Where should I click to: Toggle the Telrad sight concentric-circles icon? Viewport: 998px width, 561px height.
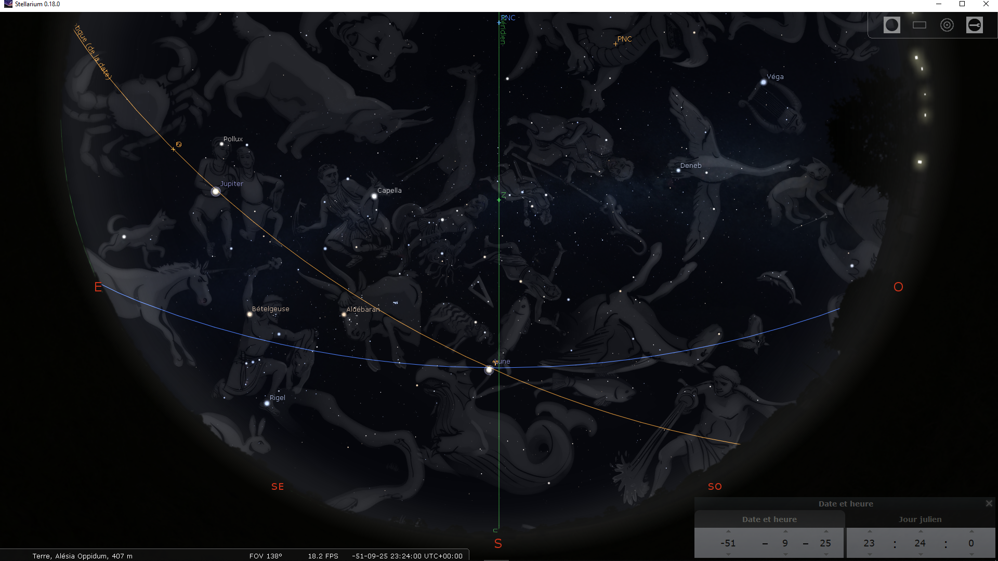point(947,25)
